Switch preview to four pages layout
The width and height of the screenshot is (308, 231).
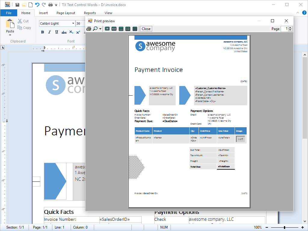[x=128, y=29]
